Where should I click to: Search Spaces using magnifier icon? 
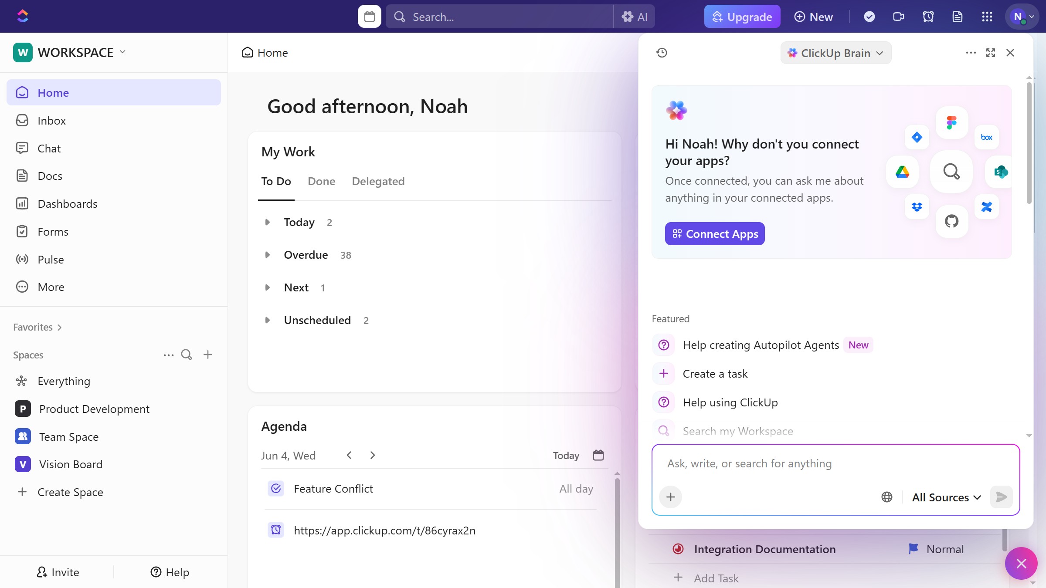pyautogui.click(x=187, y=355)
